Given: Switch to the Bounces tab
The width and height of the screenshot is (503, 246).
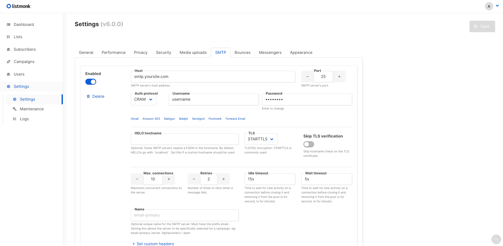Looking at the screenshot, I should point(242,52).
